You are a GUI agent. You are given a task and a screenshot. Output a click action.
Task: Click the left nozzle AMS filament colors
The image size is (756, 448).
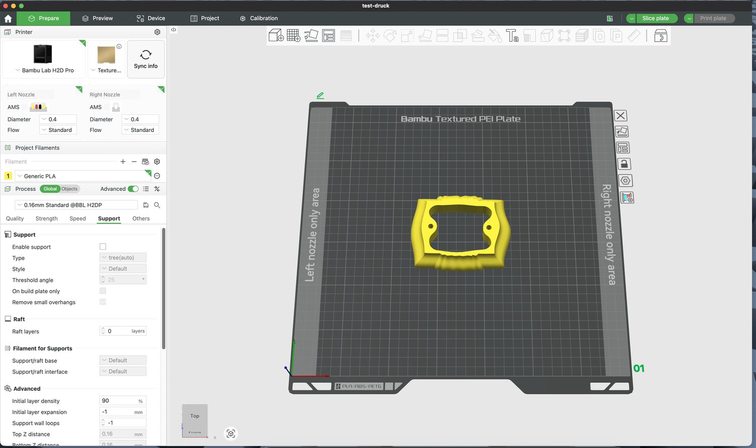coord(38,107)
